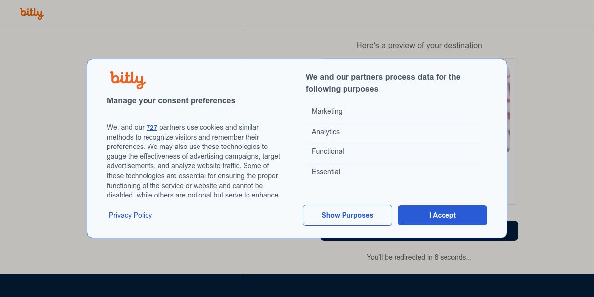Click the dark navy footer band
594x297 pixels.
coord(297,286)
